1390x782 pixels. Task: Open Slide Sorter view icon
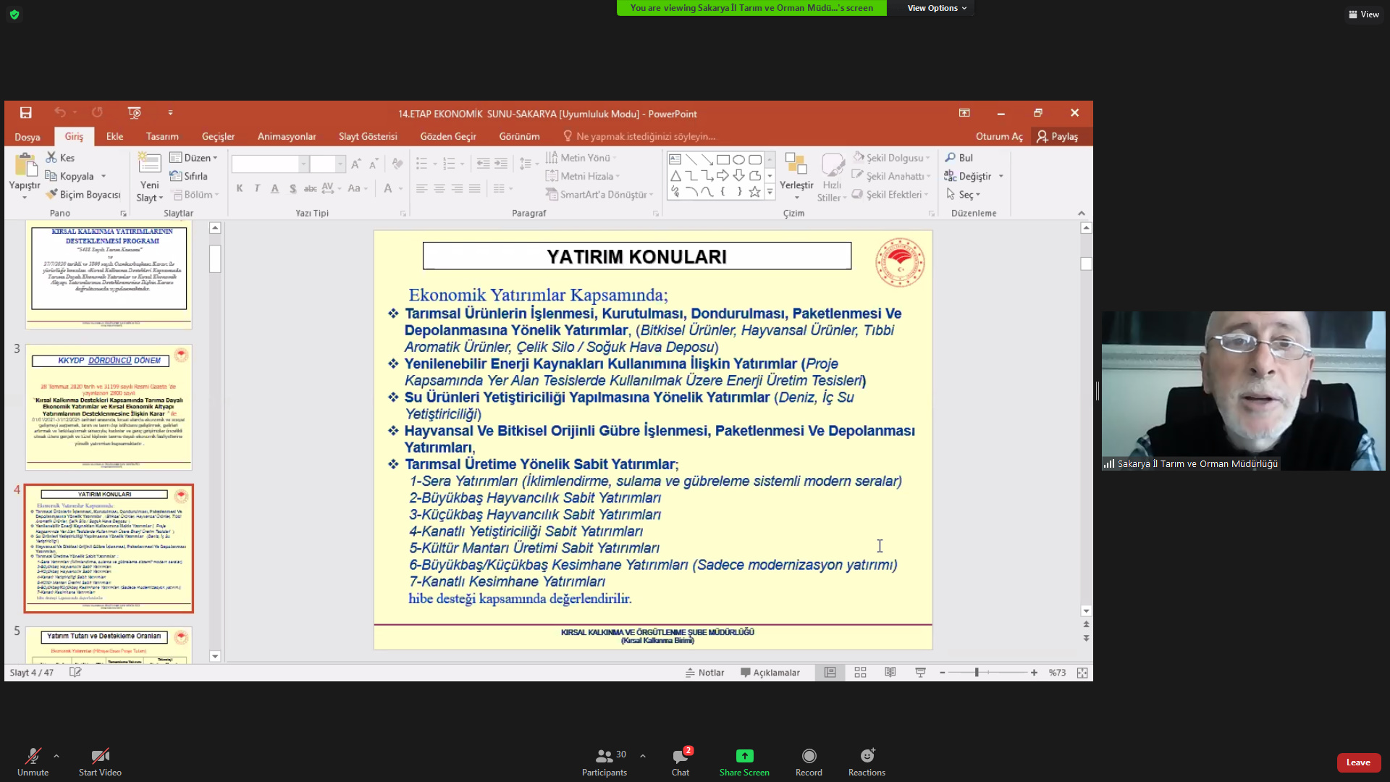[x=860, y=673]
